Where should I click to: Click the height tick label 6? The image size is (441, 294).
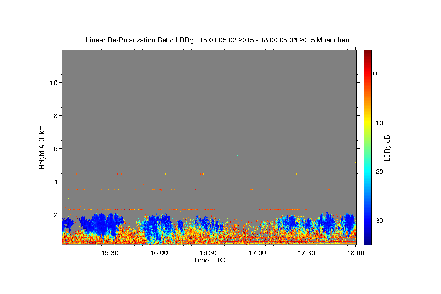tap(56, 148)
